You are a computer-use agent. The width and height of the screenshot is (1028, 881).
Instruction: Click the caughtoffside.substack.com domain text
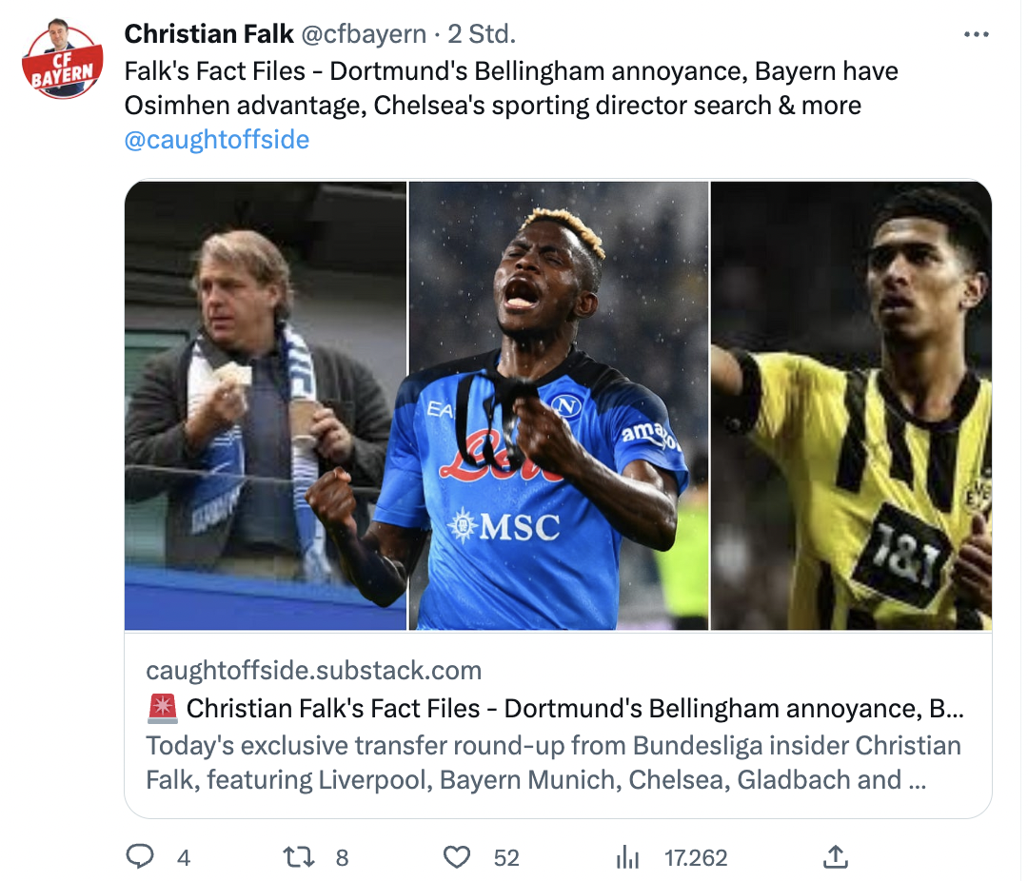click(x=313, y=671)
